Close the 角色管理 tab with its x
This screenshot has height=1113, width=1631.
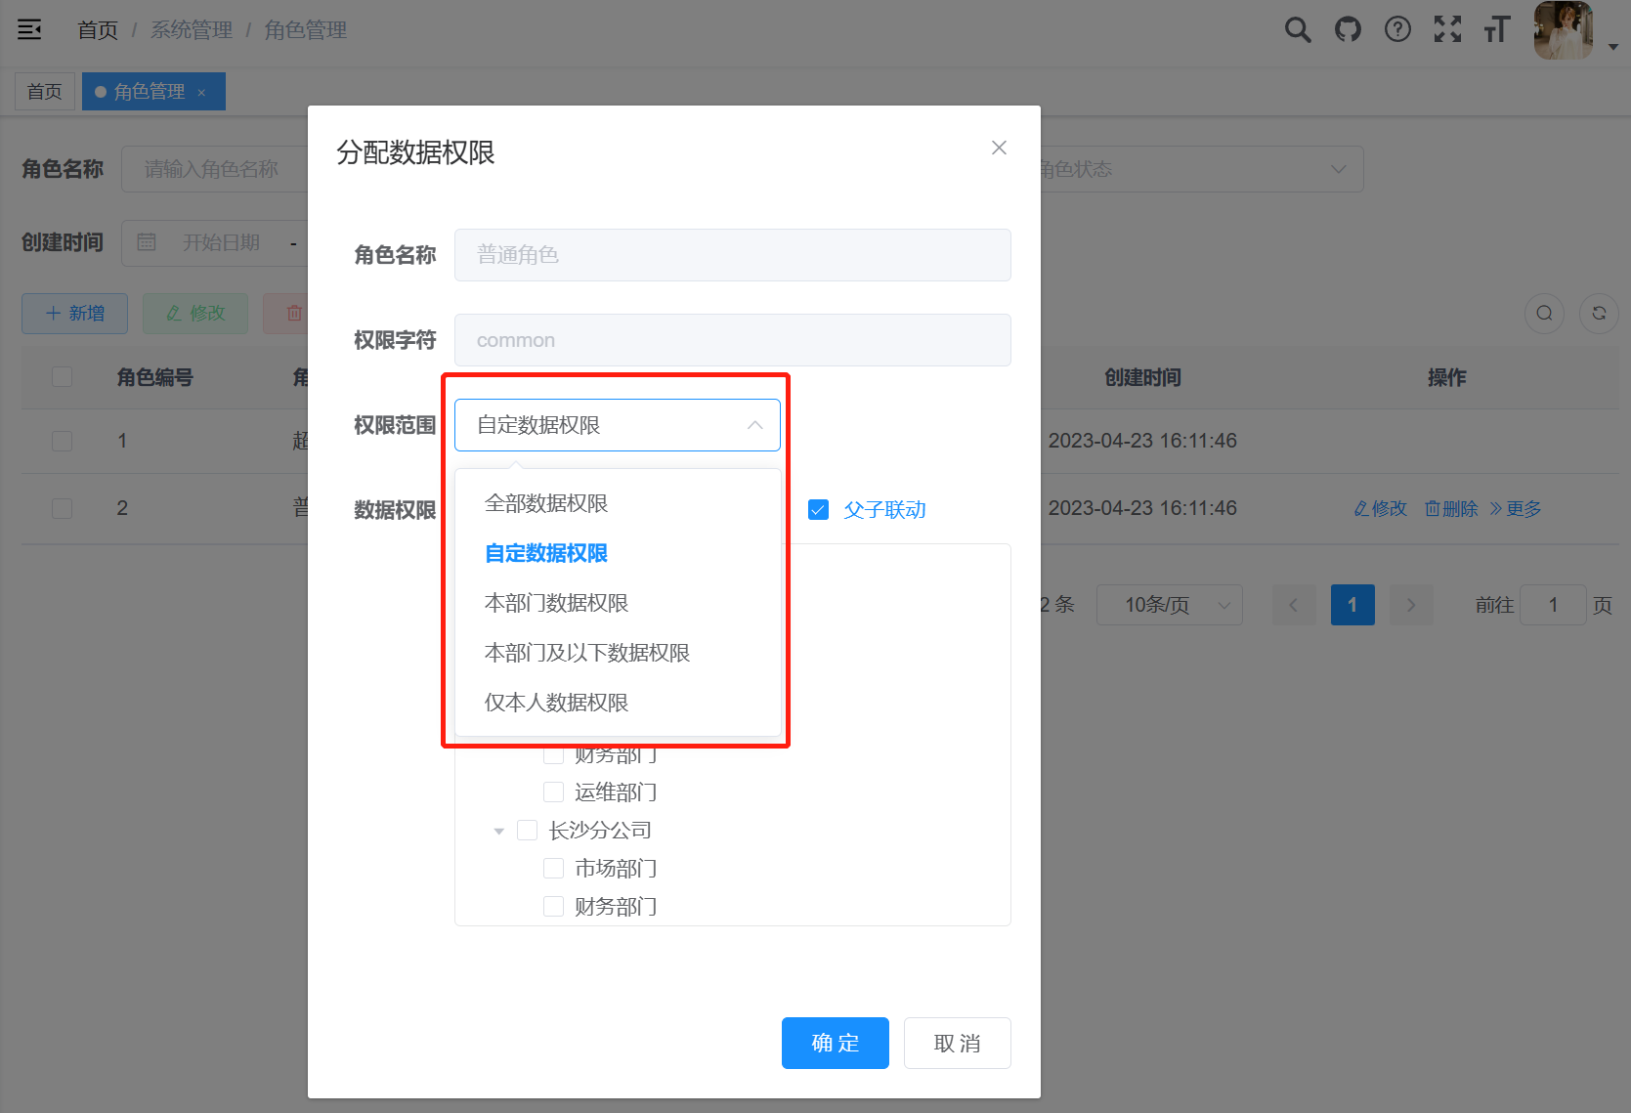click(x=201, y=93)
